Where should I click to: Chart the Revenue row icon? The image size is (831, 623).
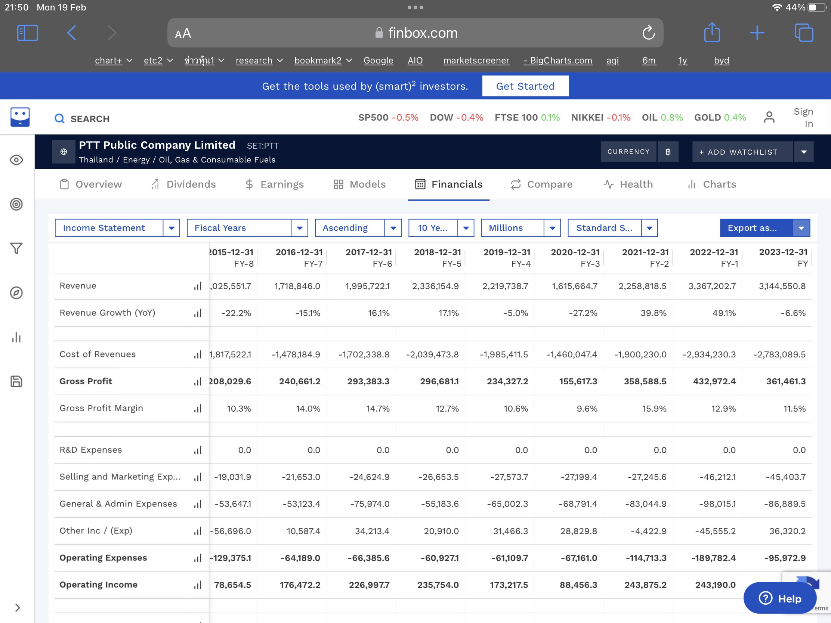198,286
